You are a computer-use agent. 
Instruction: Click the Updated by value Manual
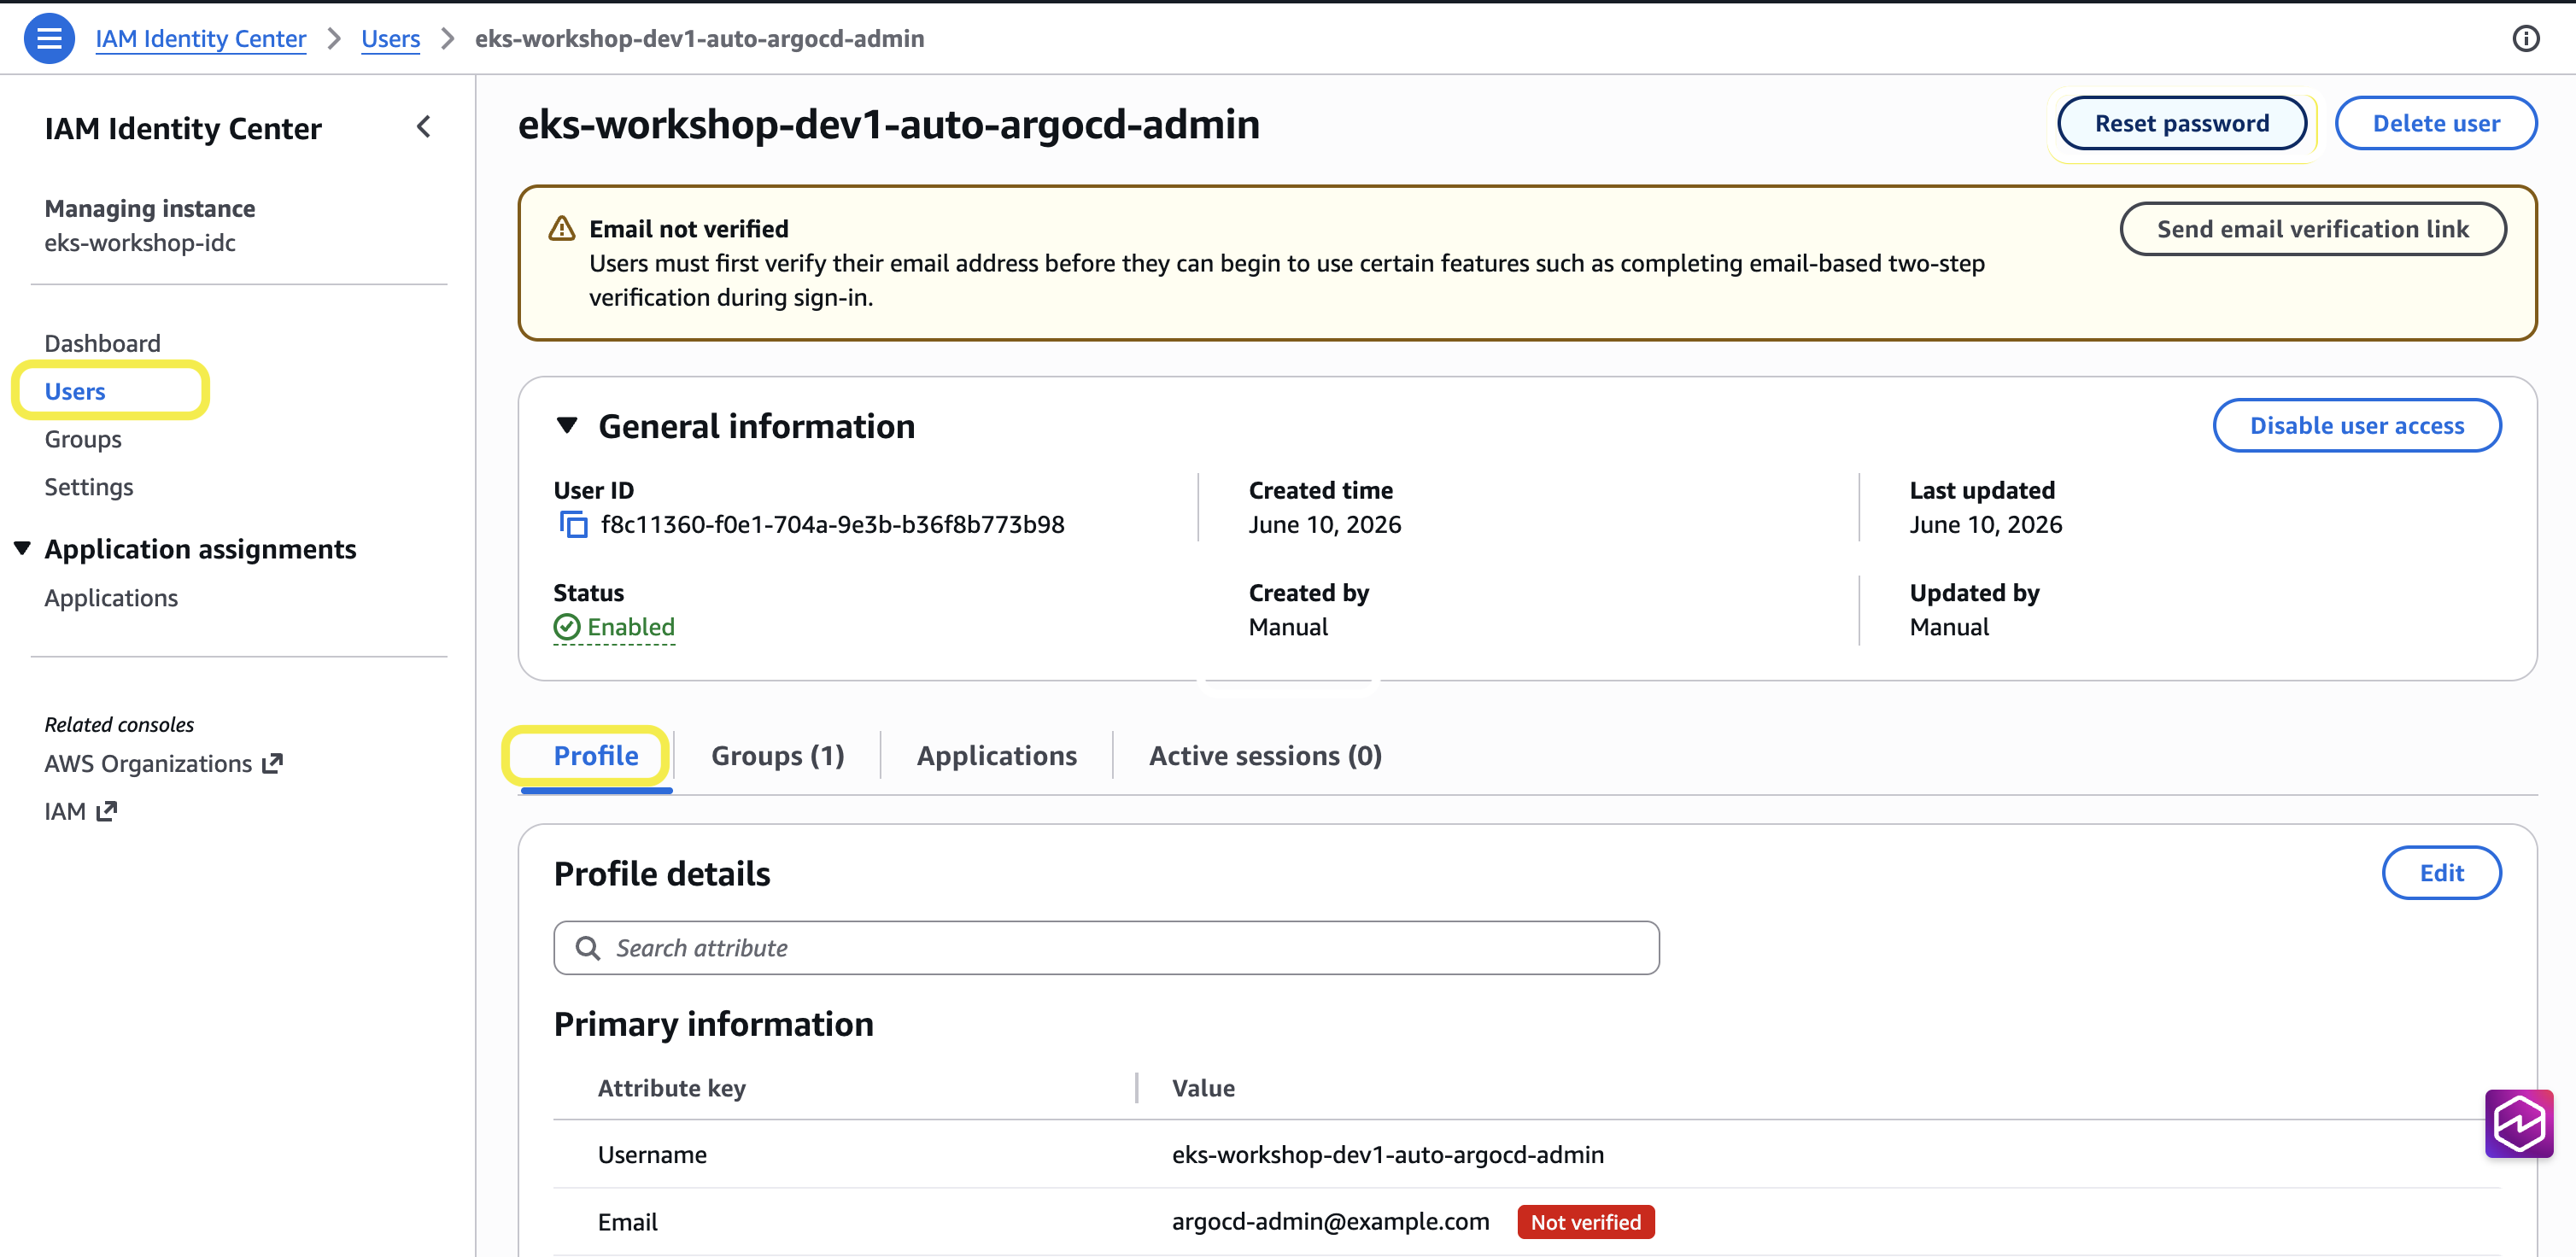1949,627
